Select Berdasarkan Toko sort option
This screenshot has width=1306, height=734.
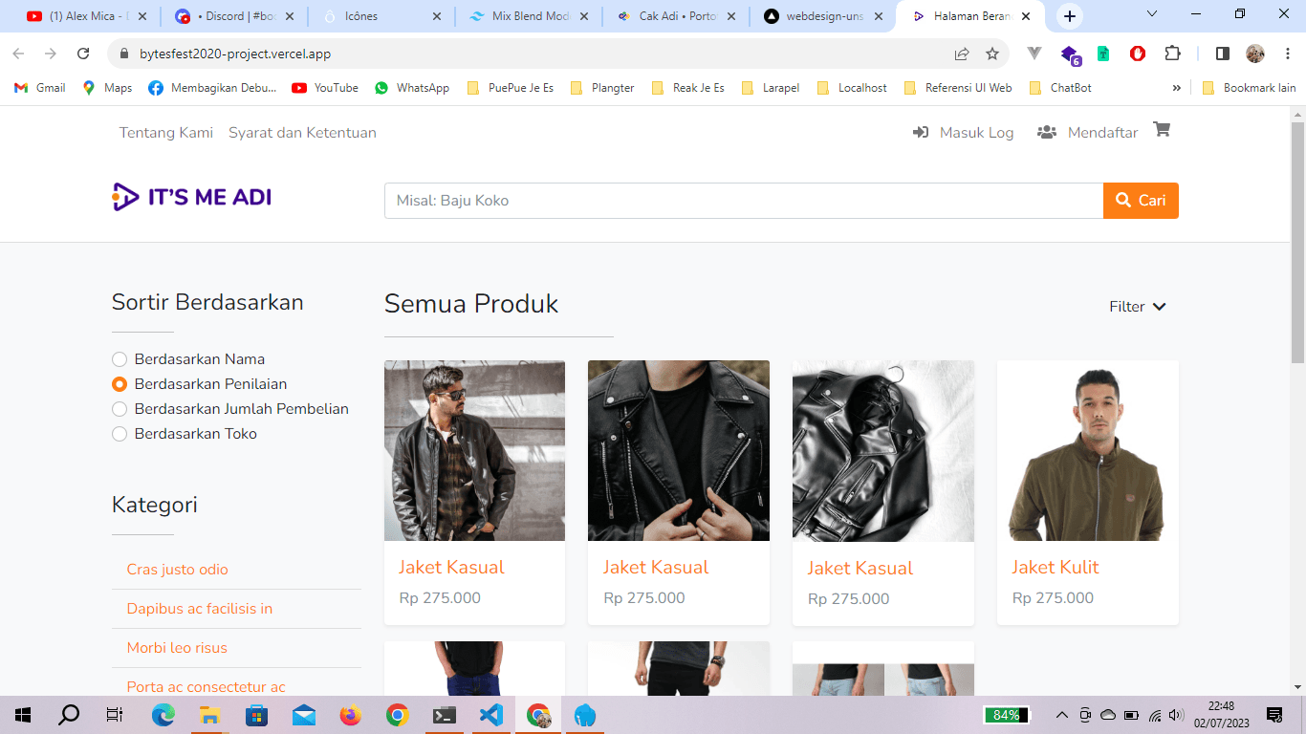tap(185, 434)
